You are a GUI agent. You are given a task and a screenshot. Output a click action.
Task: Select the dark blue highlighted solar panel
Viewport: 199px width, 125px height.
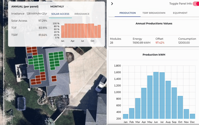[30, 58]
